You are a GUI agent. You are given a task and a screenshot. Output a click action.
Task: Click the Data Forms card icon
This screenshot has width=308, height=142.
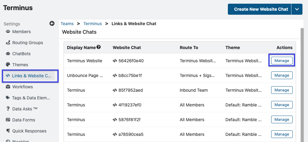pos(8,120)
